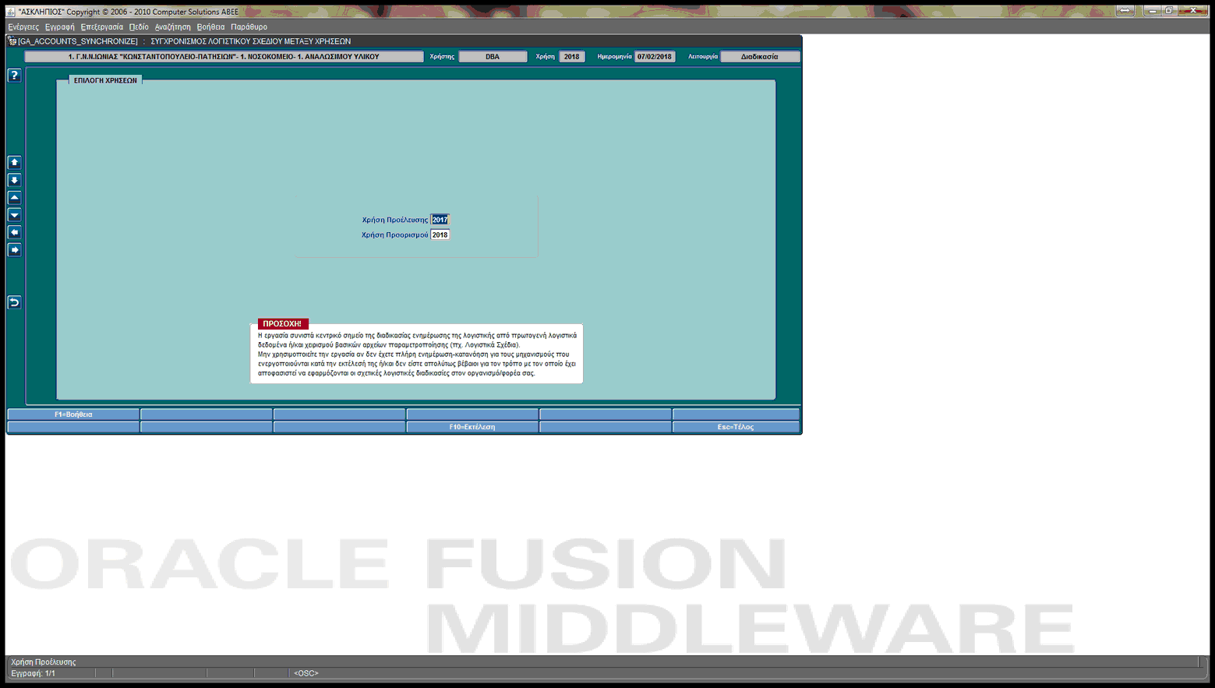Click the thick up arrow sidebar icon
This screenshot has width=1215, height=688.
tap(14, 162)
